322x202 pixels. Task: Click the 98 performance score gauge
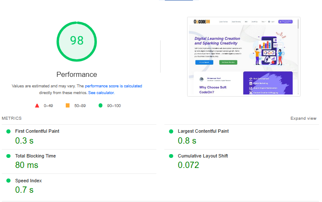(x=77, y=42)
